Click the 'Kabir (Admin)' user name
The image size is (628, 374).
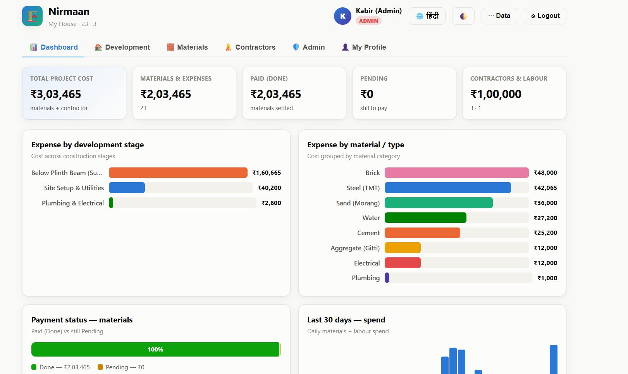[x=379, y=11]
